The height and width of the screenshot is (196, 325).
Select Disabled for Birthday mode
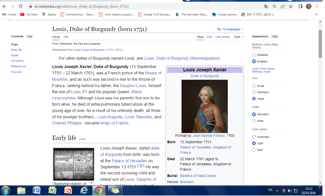[x=254, y=55]
